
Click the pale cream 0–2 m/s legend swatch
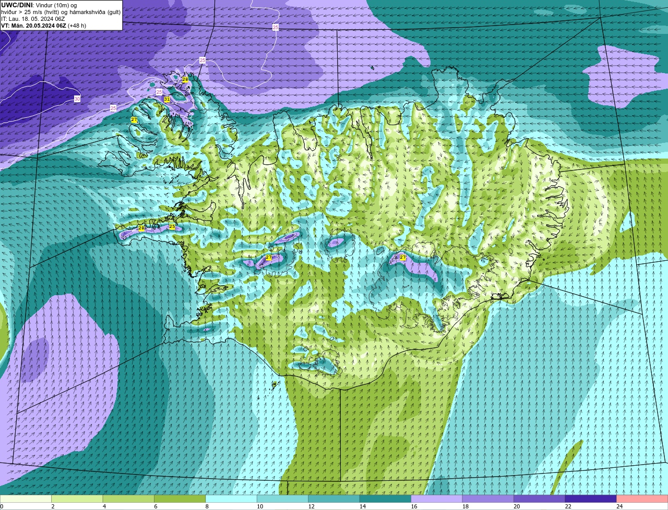26,499
